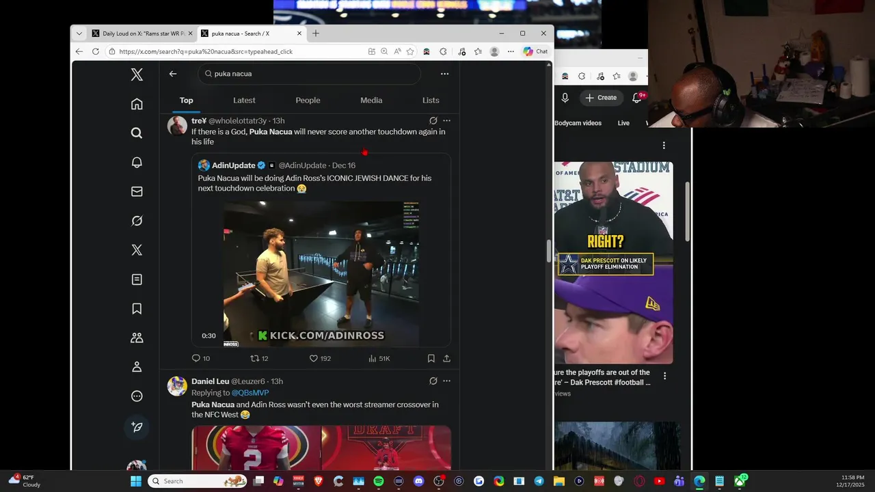Repost the tre¥ post showing 12 reposts
This screenshot has width=875, height=492.
pos(259,358)
